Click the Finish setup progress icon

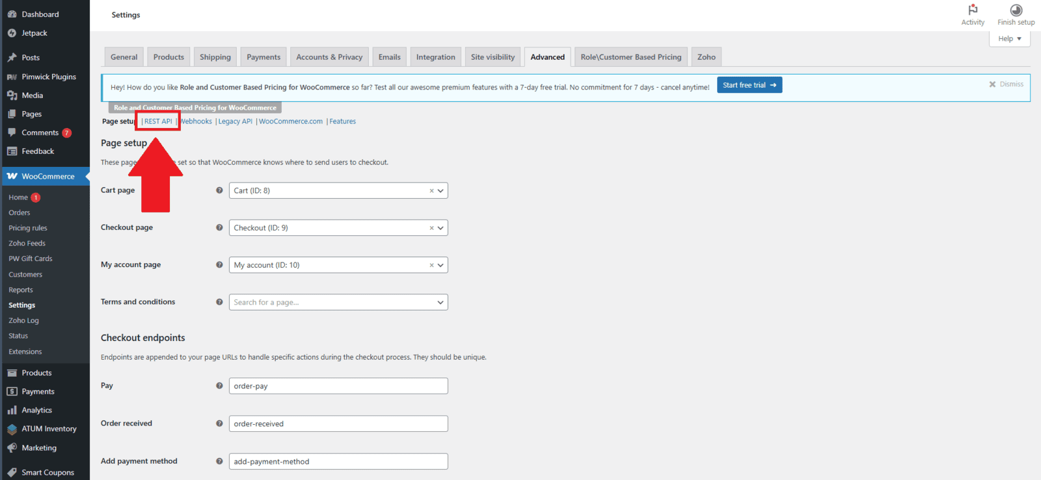(x=1016, y=10)
